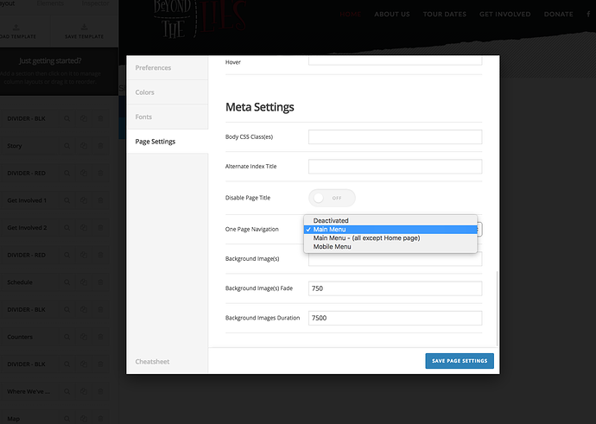Delete the Schedule section via trash icon
The image size is (596, 424).
coord(100,282)
